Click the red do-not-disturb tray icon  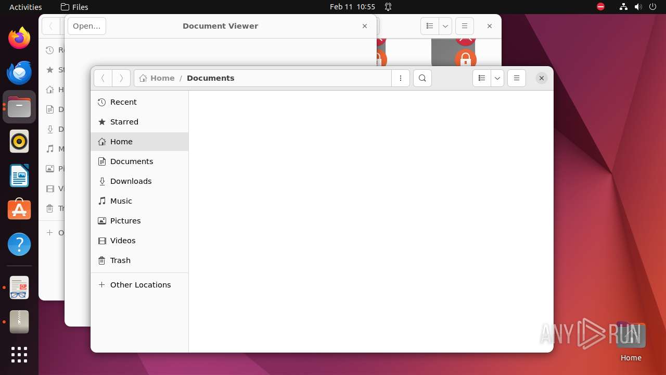(600, 7)
